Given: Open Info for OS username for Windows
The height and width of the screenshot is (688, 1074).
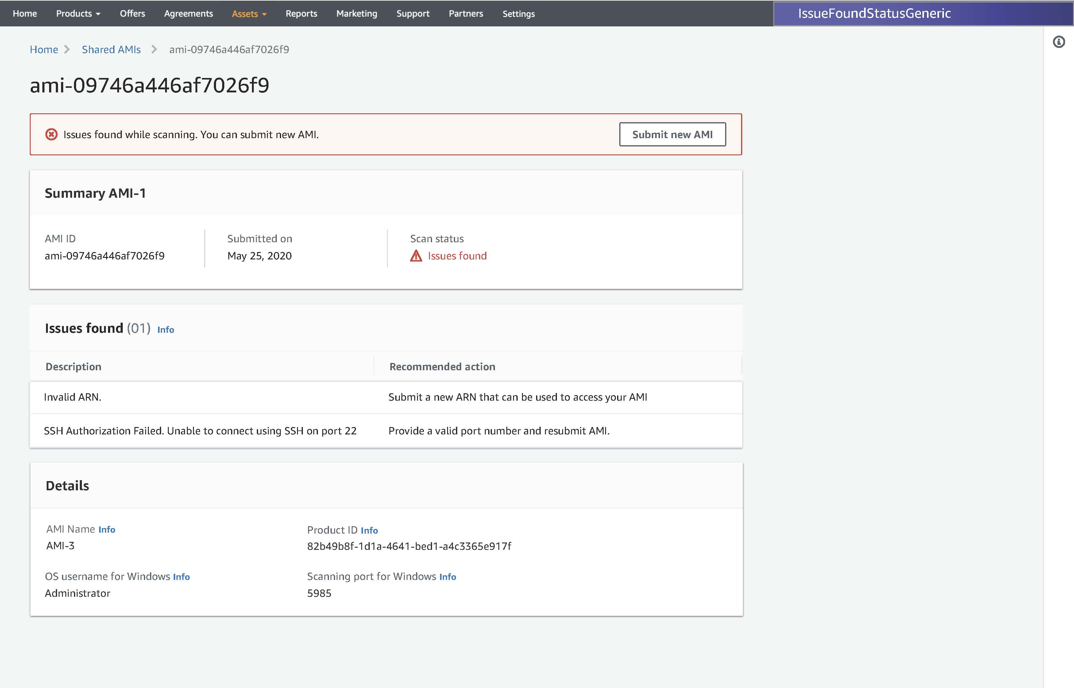Looking at the screenshot, I should 181,577.
